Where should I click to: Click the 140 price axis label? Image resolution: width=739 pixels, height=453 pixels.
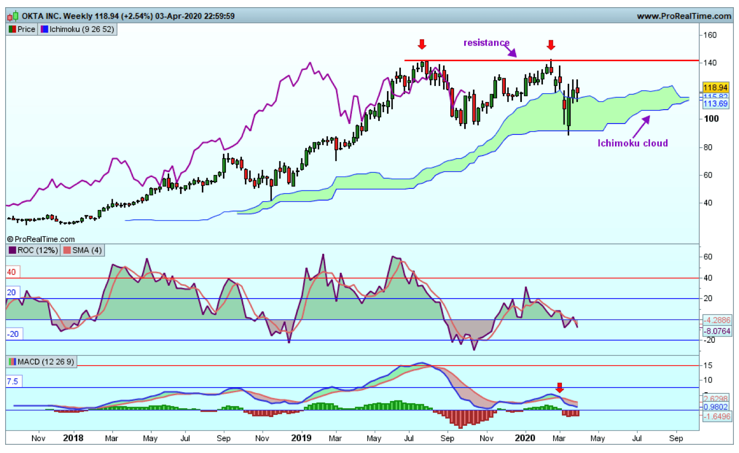710,63
